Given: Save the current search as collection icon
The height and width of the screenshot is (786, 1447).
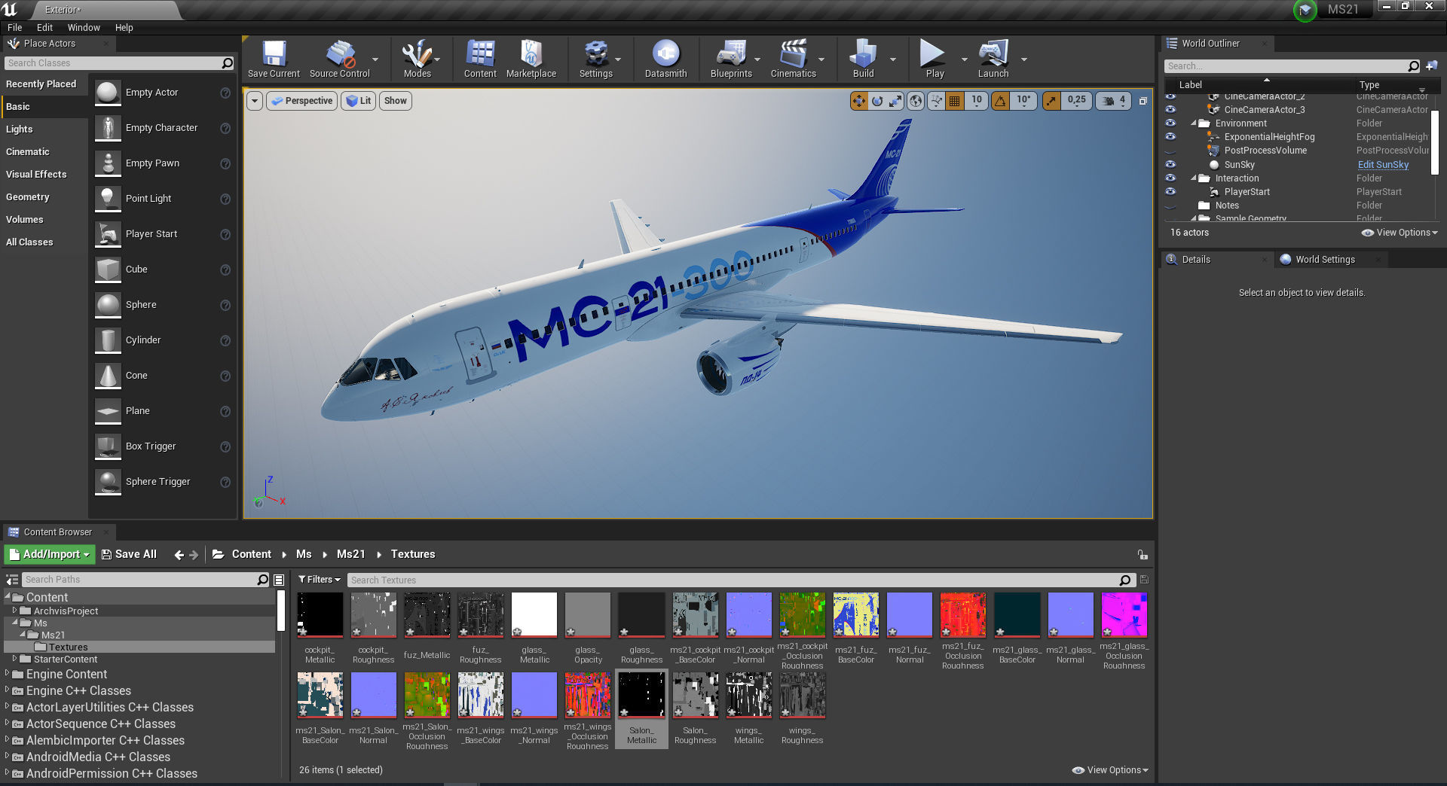Looking at the screenshot, I should pyautogui.click(x=1144, y=580).
